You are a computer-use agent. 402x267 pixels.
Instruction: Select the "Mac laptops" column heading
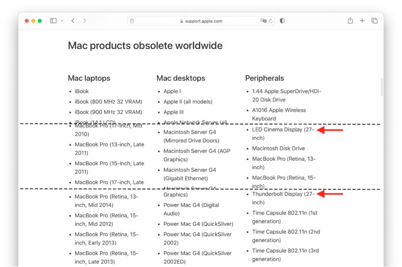tap(89, 78)
